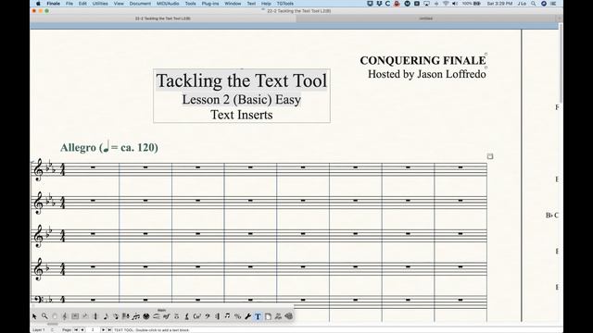The image size is (593, 333).
Task: Click the Wi-Fi status icon
Action: [446, 4]
